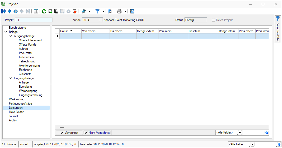Click the selection cursor toolbar icon
The image size is (282, 148).
click(x=110, y=12)
